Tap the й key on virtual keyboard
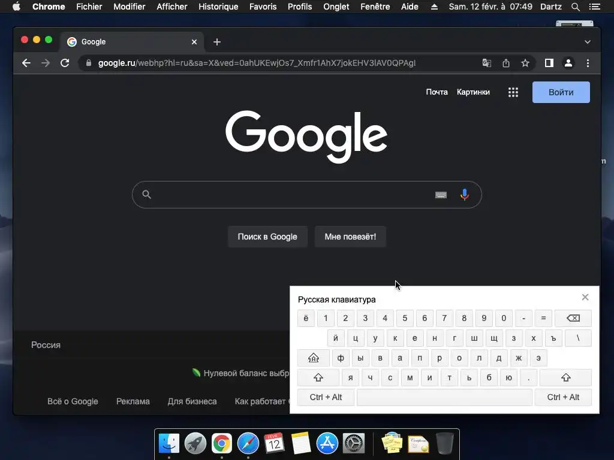614x460 pixels. pyautogui.click(x=336, y=338)
